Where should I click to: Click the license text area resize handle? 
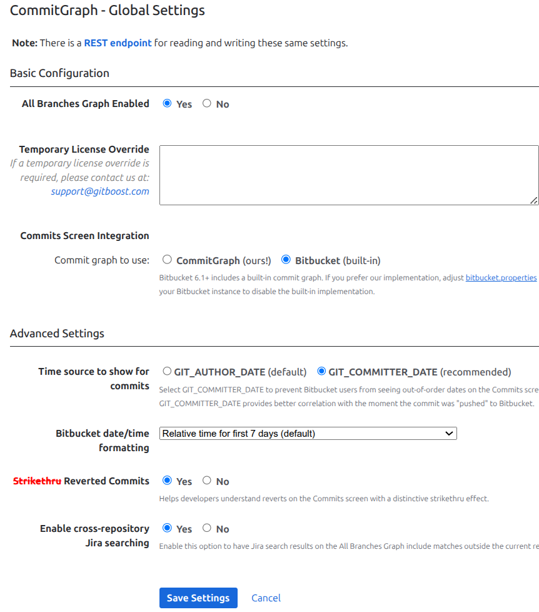pyautogui.click(x=533, y=200)
